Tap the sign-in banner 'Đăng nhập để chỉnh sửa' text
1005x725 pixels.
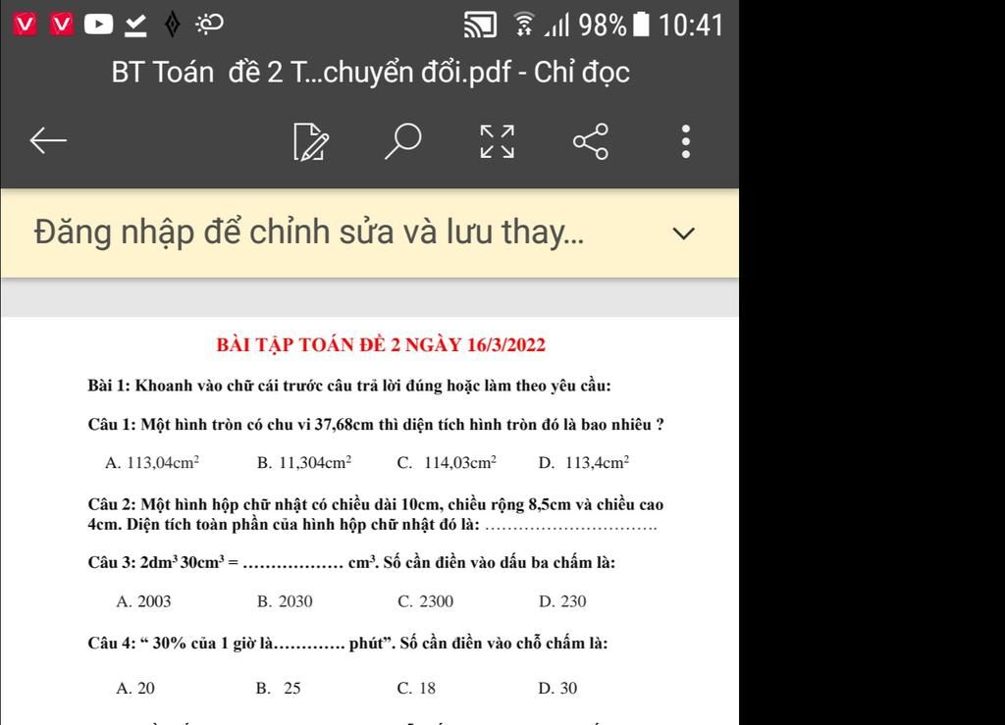click(x=309, y=232)
